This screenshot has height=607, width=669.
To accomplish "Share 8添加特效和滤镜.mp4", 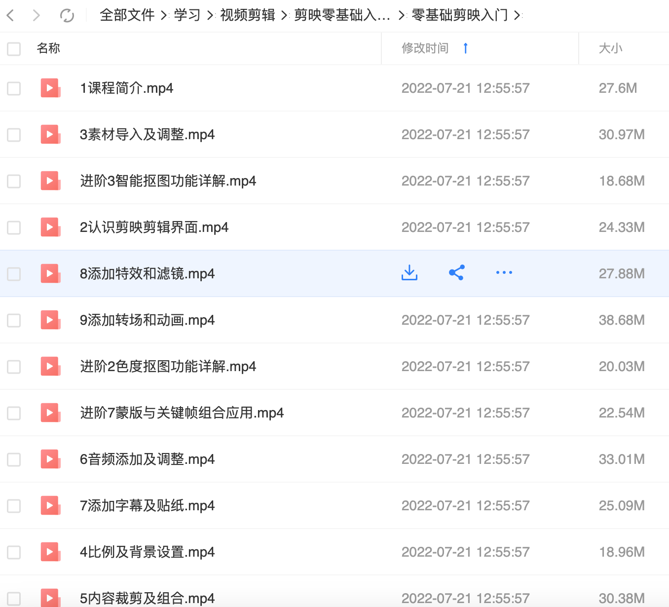I will pyautogui.click(x=457, y=272).
